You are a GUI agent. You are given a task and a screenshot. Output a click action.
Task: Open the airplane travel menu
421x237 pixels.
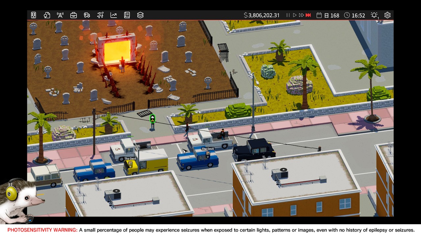[100, 15]
